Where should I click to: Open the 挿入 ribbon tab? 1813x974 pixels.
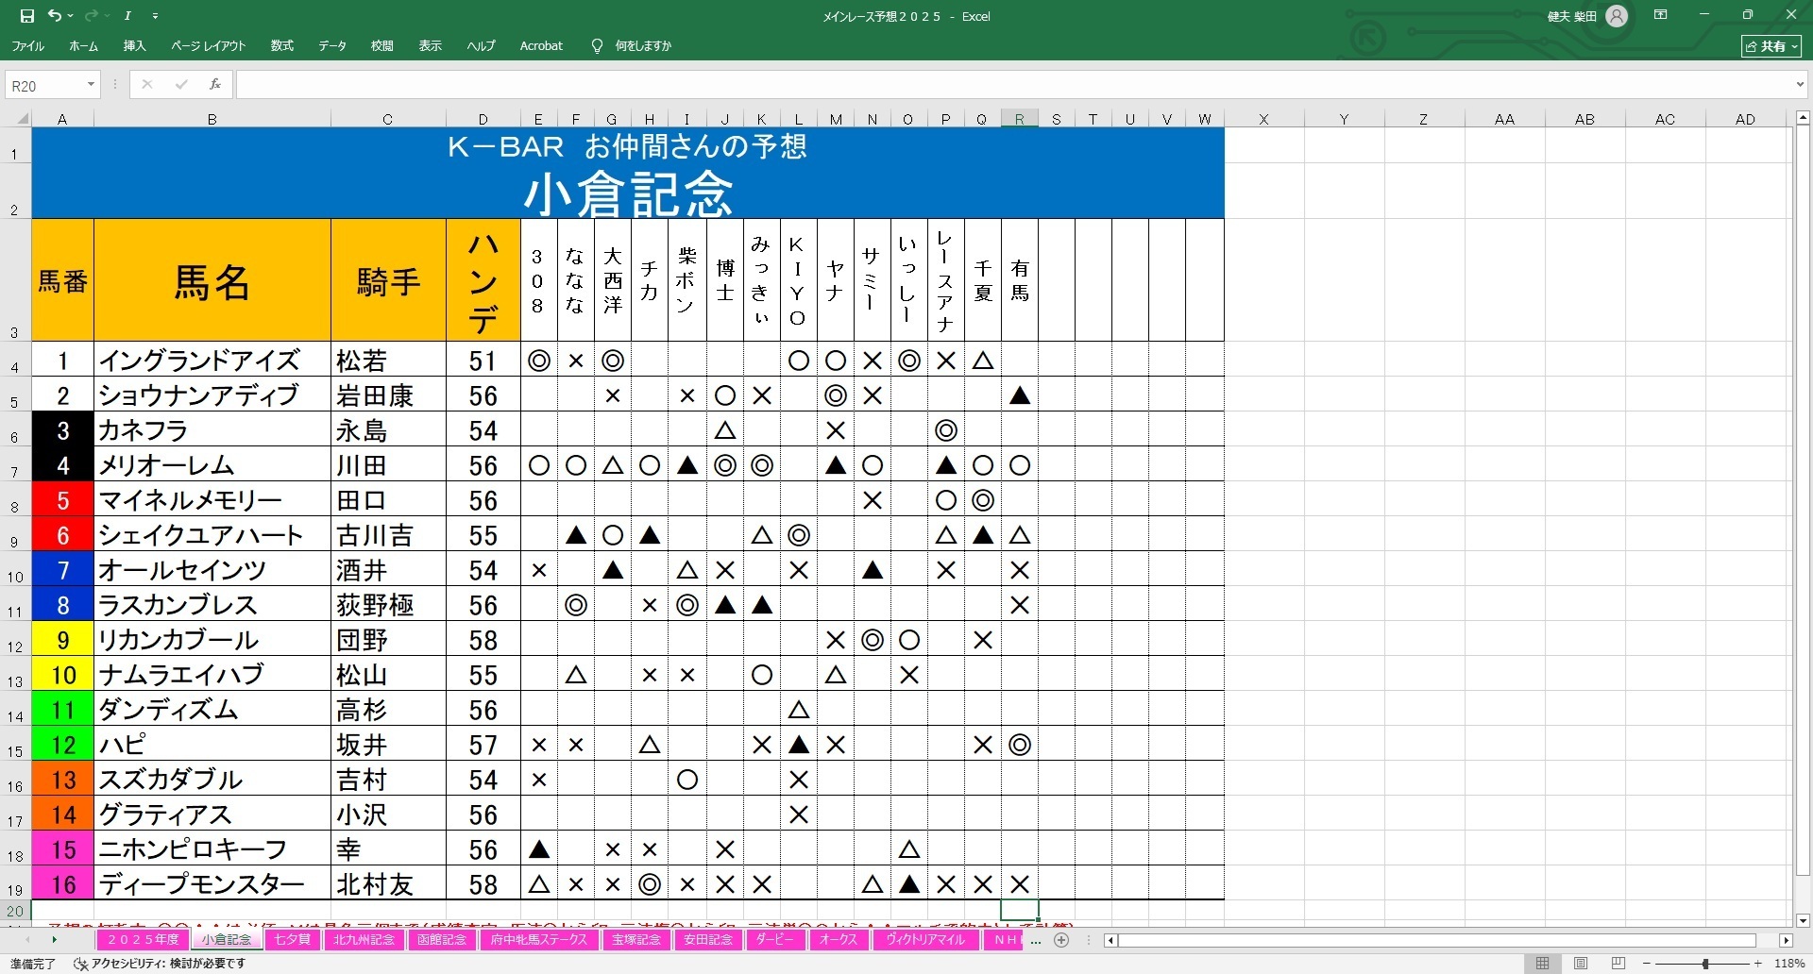[x=134, y=45]
